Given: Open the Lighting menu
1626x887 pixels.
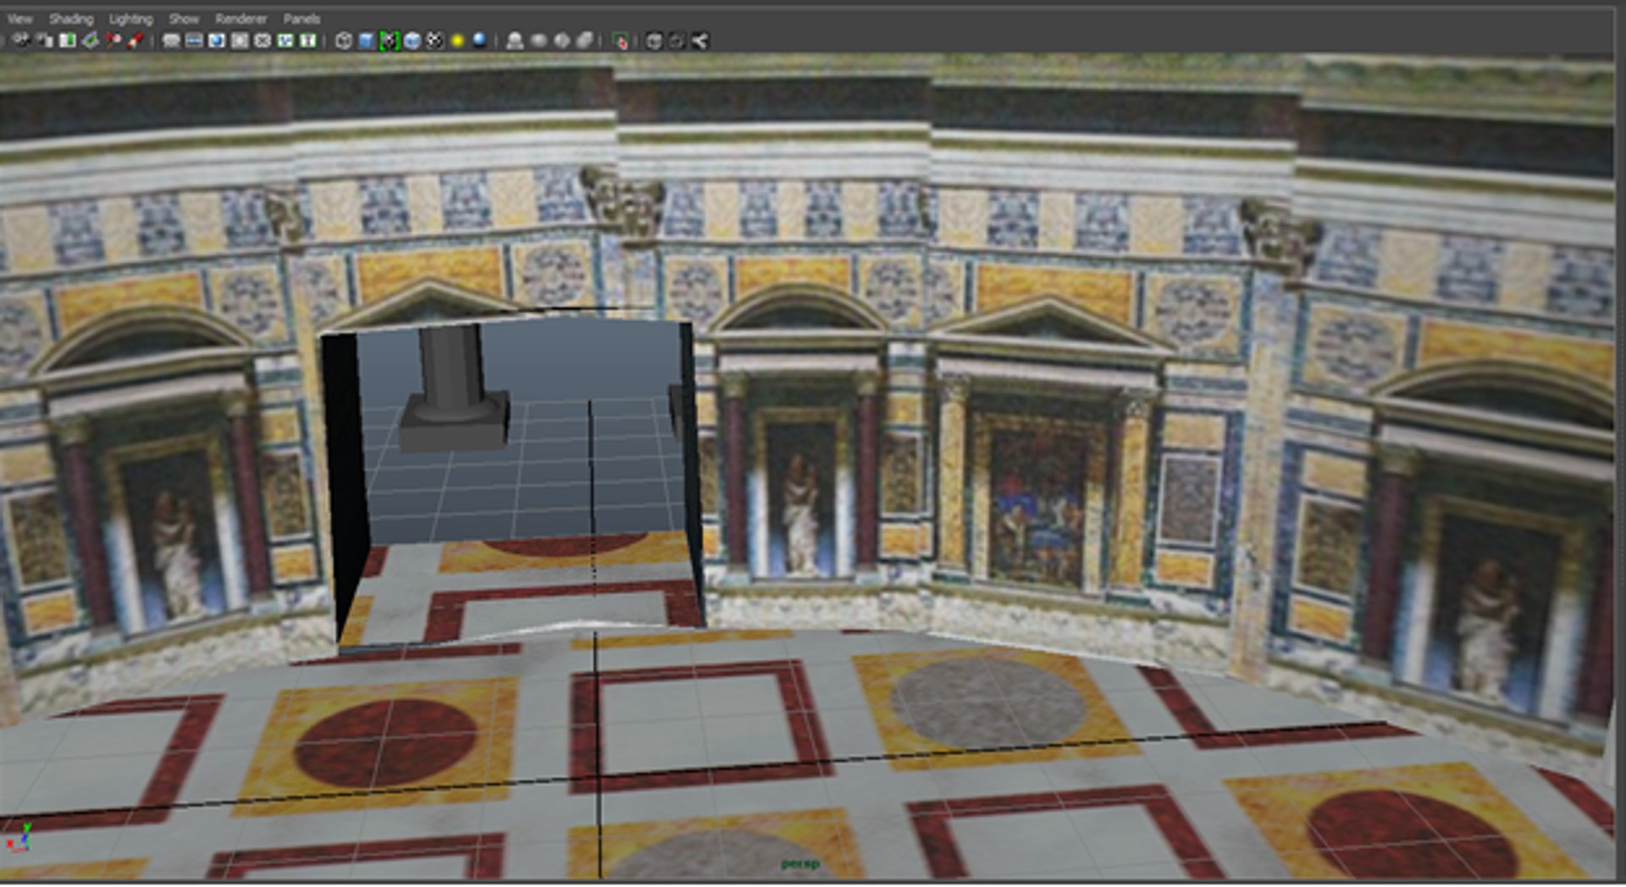Looking at the screenshot, I should 130,19.
